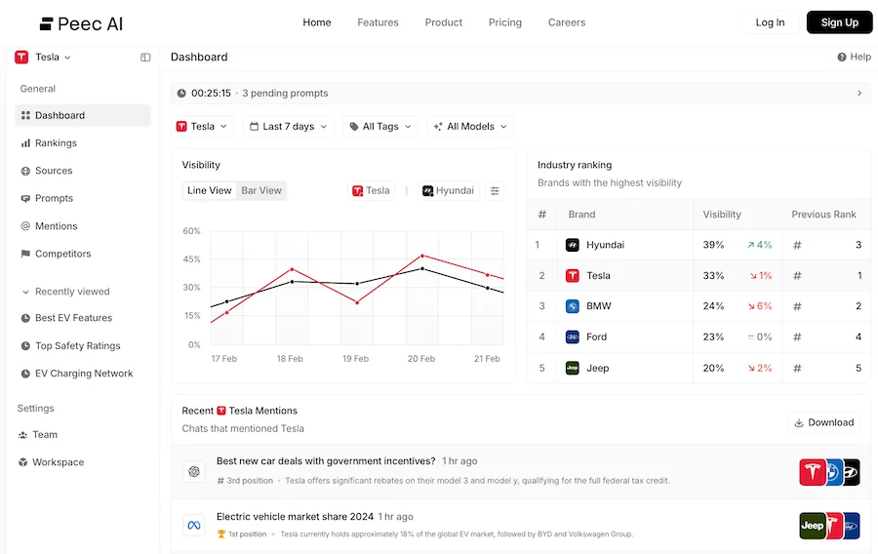Select Dashboard in the sidebar
The image size is (878, 554).
[x=83, y=115]
